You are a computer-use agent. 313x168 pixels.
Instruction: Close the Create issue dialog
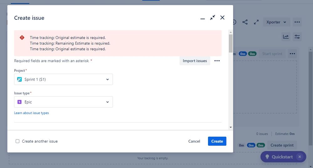222,18
